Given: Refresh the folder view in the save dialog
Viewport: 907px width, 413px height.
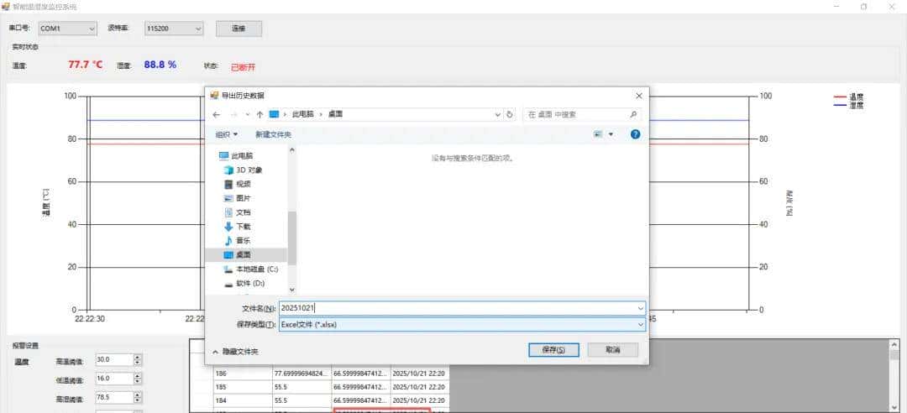Looking at the screenshot, I should pos(510,114).
